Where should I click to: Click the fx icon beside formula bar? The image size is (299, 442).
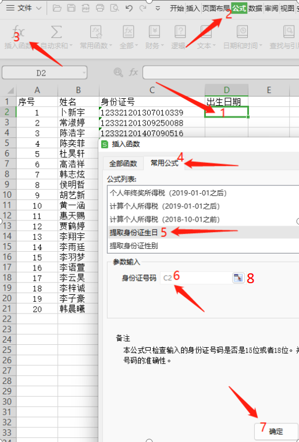point(133,73)
